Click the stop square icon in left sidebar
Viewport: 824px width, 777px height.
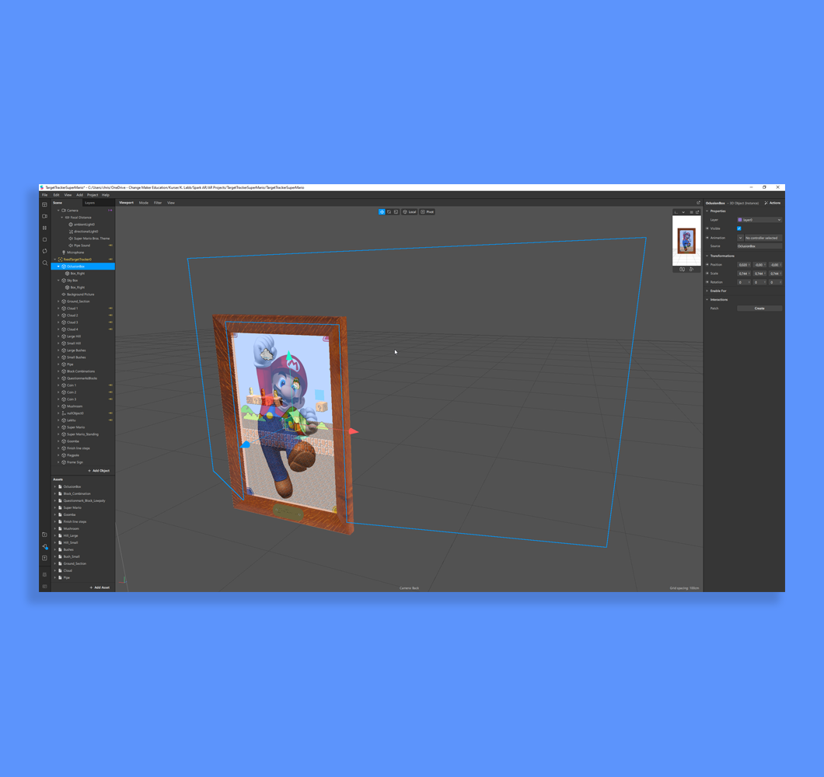(x=44, y=239)
